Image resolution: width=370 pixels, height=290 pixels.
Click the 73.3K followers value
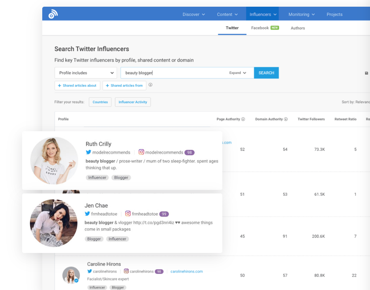click(319, 149)
